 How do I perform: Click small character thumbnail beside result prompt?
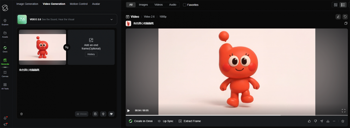pos(128,23)
